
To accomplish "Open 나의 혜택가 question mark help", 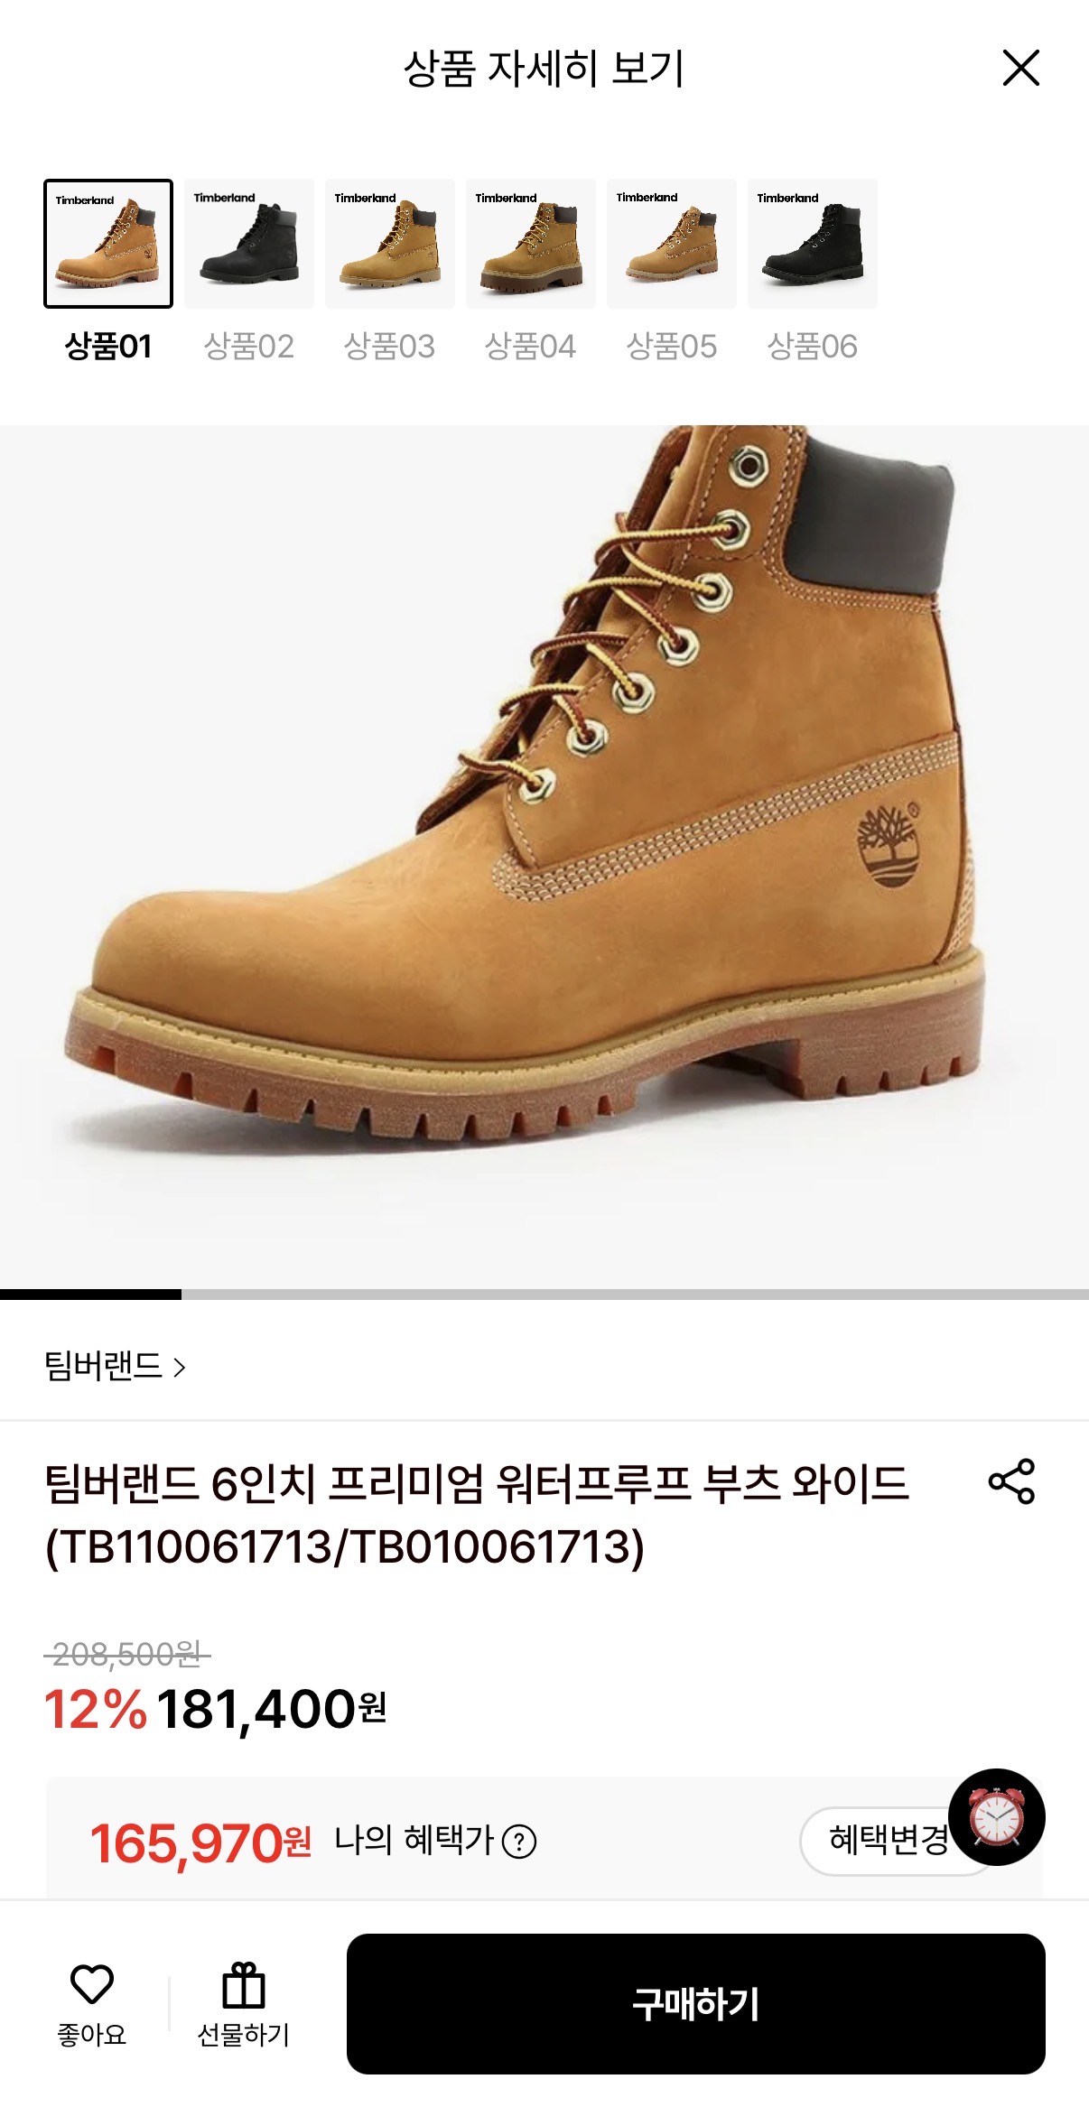I will [519, 1842].
